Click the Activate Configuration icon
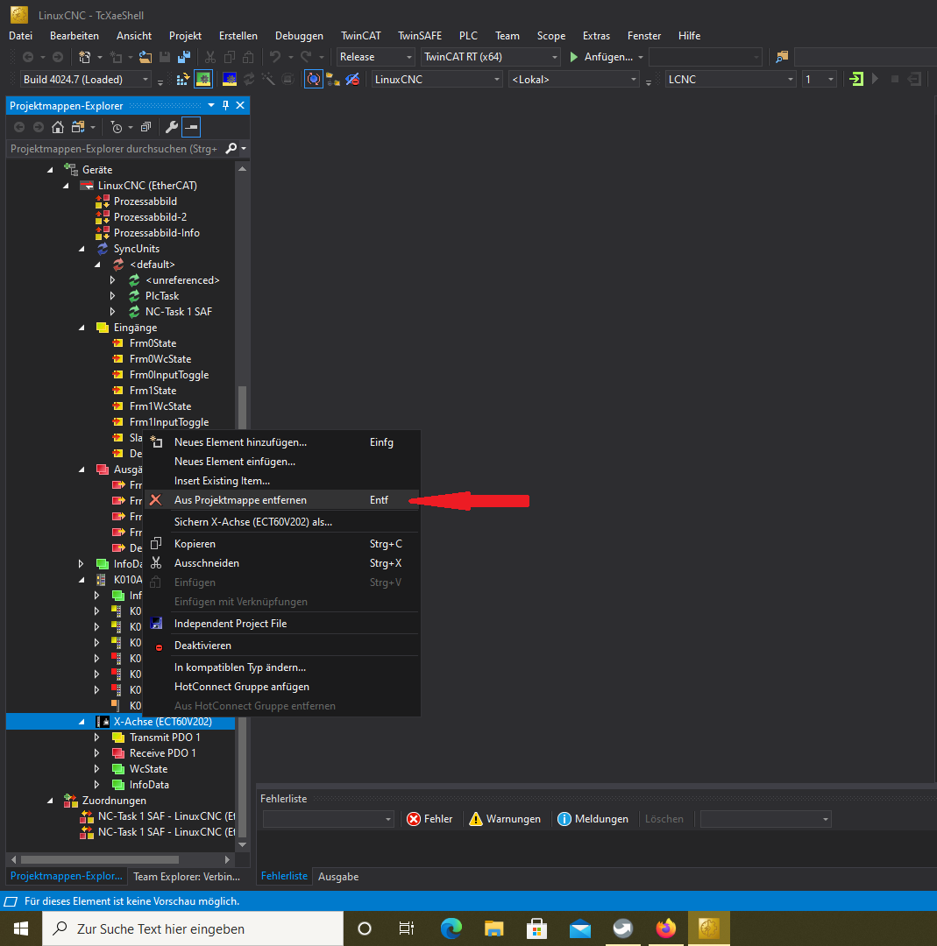This screenshot has height=946, width=937. 182,79
